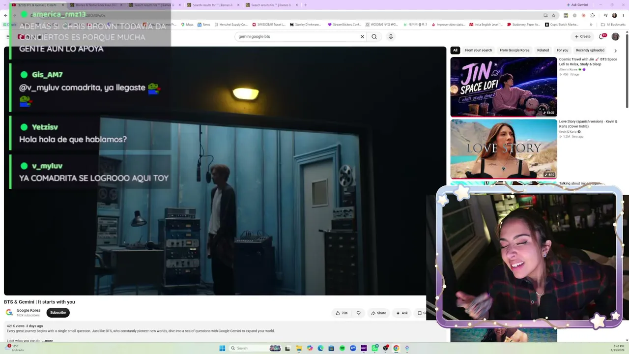
Task: Open the Herschel Supply Co bookmark
Action: pos(230,25)
